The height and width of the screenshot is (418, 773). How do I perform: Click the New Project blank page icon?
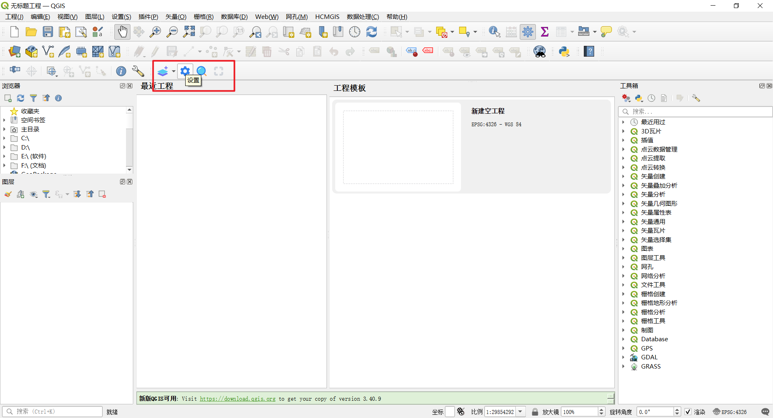14,32
